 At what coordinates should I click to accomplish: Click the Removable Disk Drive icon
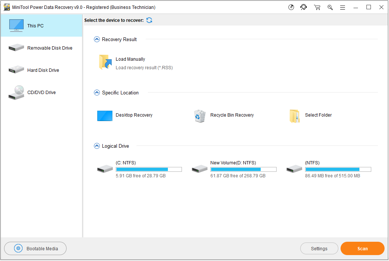16,47
